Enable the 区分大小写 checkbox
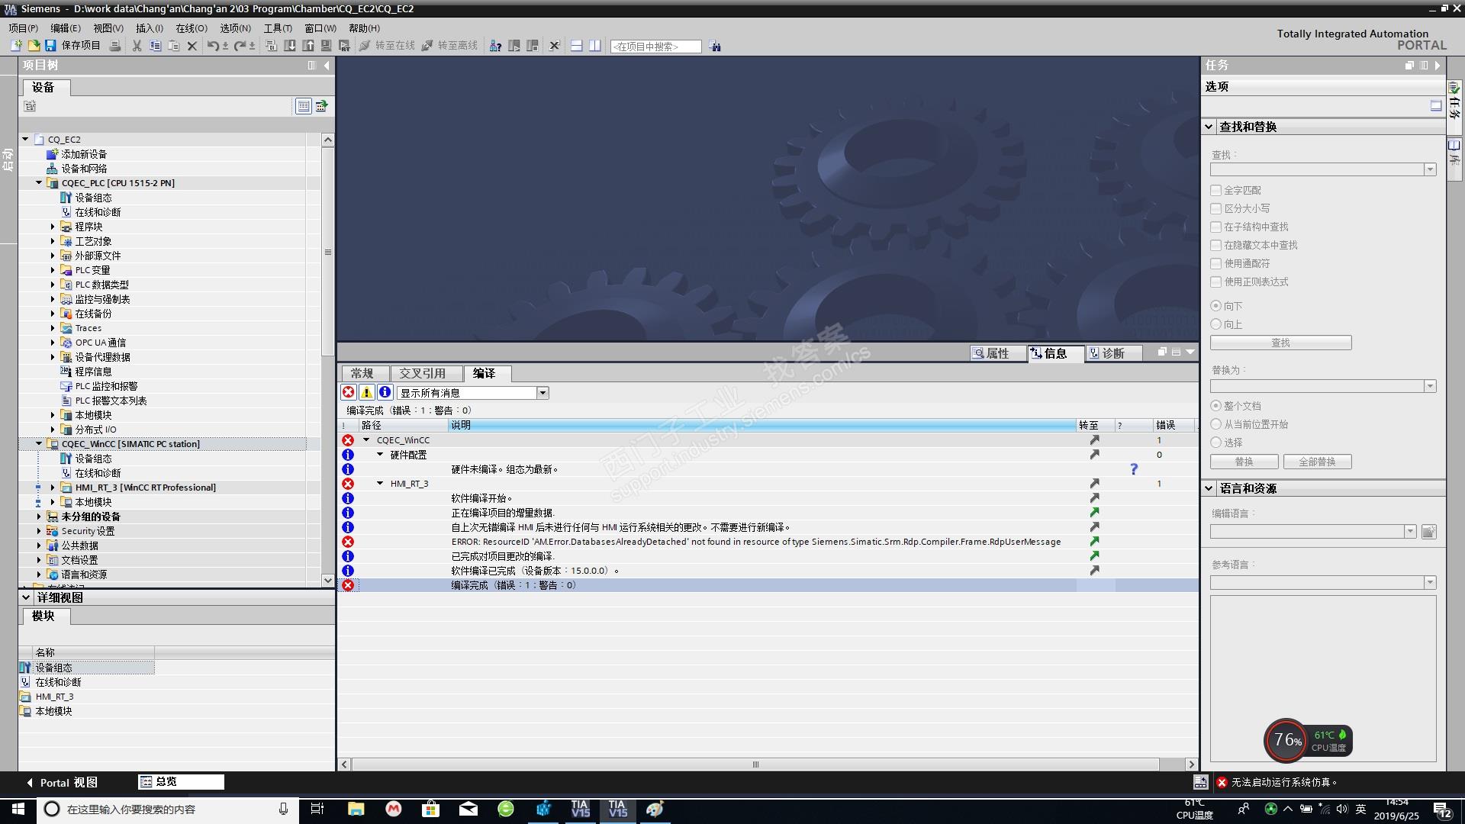1465x824 pixels. click(x=1216, y=208)
